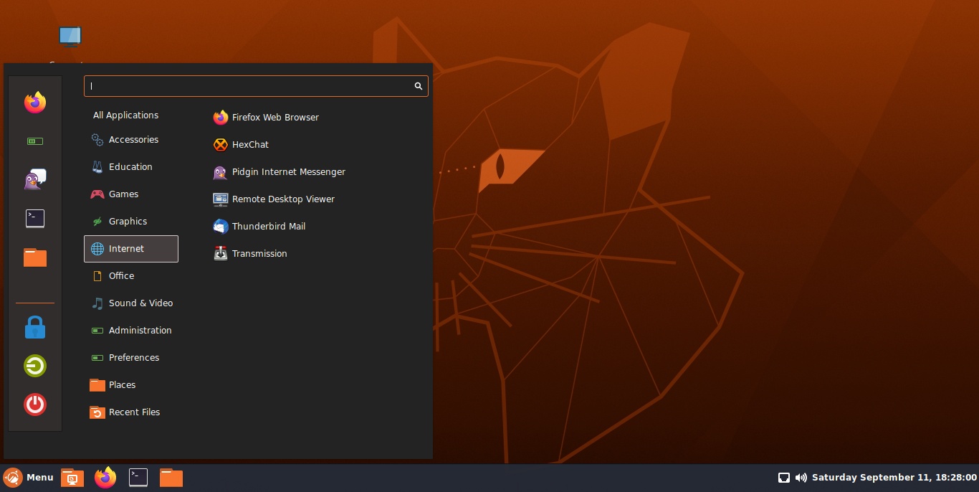This screenshot has width=979, height=492.
Task: Click the menu search text field
Action: coord(247,86)
